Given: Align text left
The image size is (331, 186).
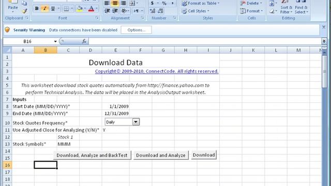Looking at the screenshot, I should pos(107,3).
